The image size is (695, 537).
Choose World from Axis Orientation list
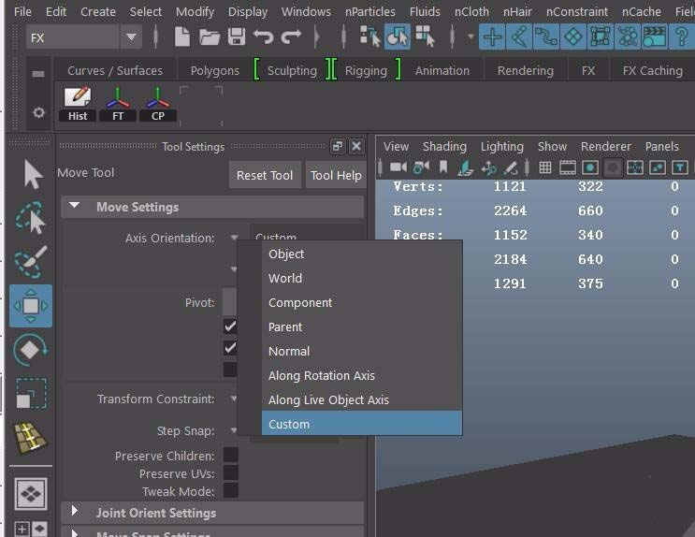pos(285,278)
